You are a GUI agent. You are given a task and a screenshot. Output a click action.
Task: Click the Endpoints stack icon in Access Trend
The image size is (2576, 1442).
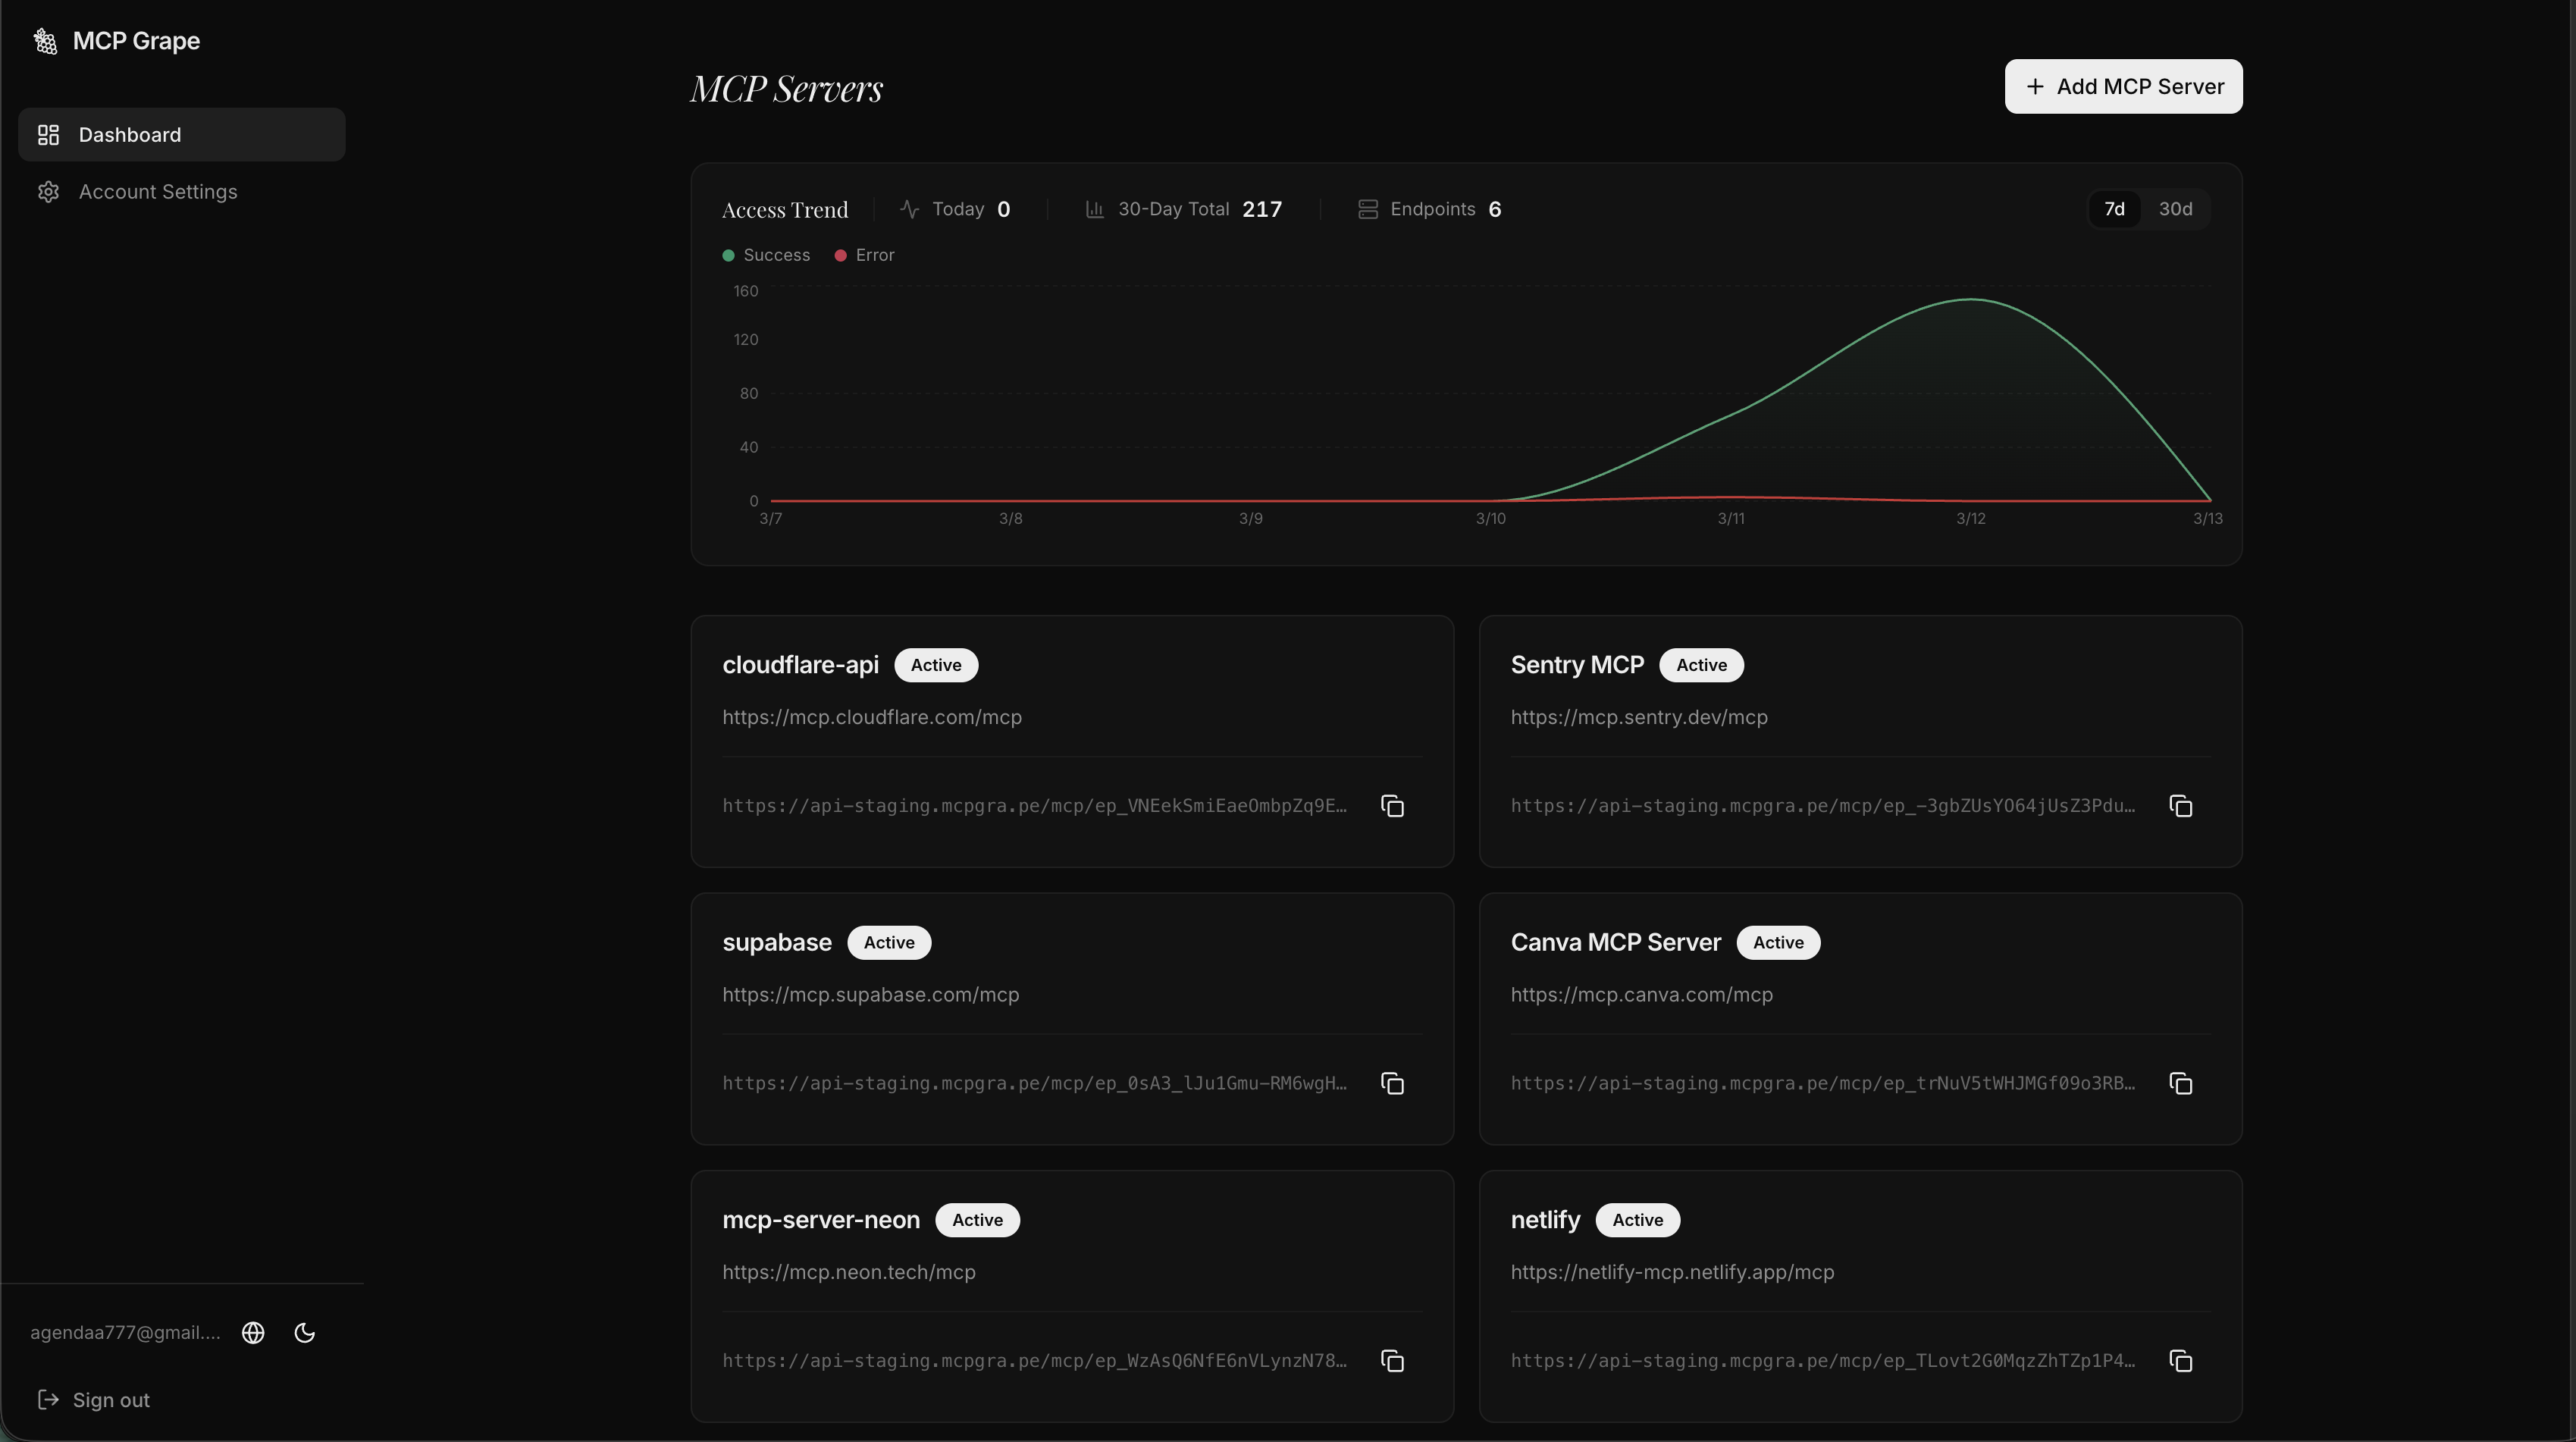pos(1368,208)
